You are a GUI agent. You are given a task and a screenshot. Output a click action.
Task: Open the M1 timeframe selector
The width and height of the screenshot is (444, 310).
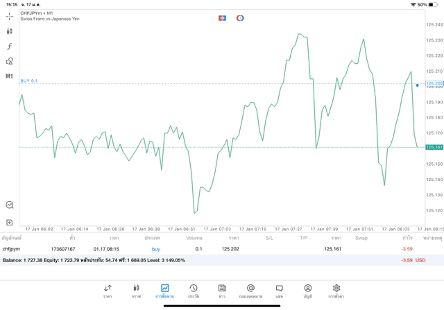[x=10, y=76]
